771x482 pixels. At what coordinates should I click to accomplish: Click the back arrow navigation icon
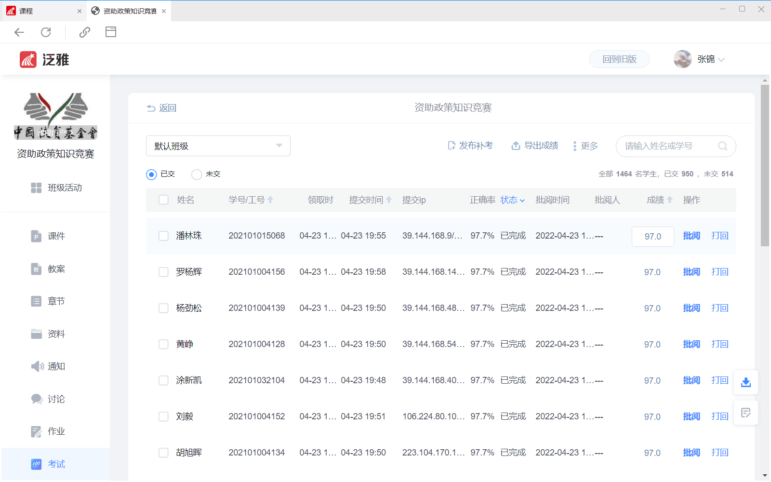tap(19, 32)
